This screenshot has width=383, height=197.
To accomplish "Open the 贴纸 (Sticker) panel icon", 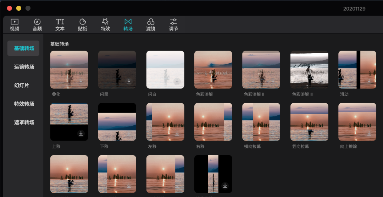I will 83,22.
